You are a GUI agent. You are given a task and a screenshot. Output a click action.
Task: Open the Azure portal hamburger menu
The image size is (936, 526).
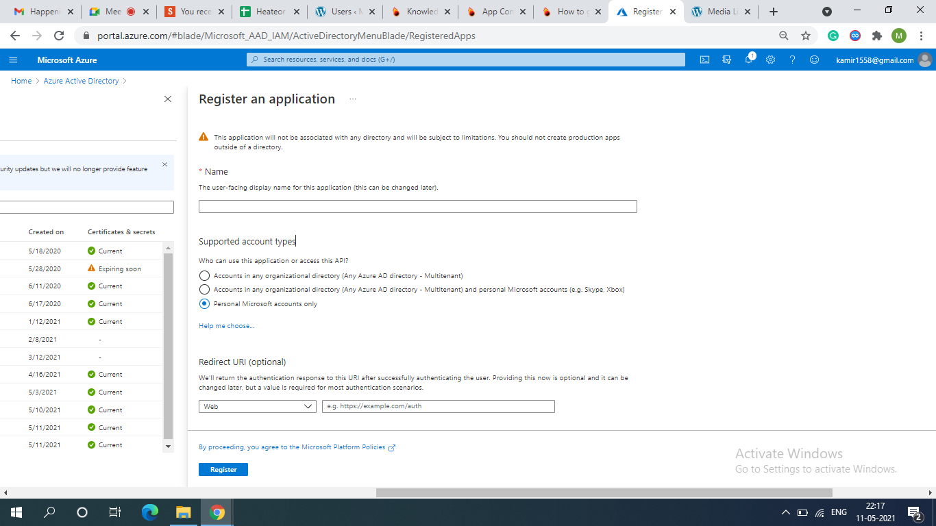point(13,60)
